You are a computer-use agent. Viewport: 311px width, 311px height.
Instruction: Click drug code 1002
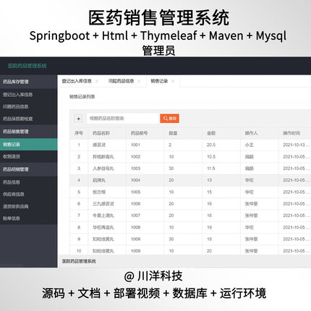(x=135, y=157)
